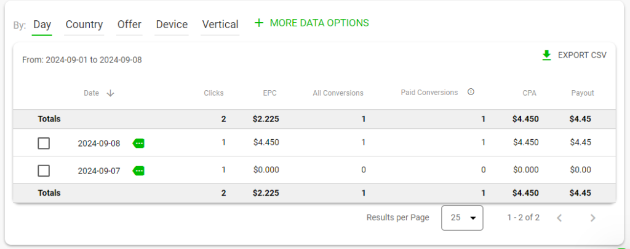This screenshot has height=249, width=630.
Task: Check the 2024-09-07 row checkbox
Action: tap(44, 170)
